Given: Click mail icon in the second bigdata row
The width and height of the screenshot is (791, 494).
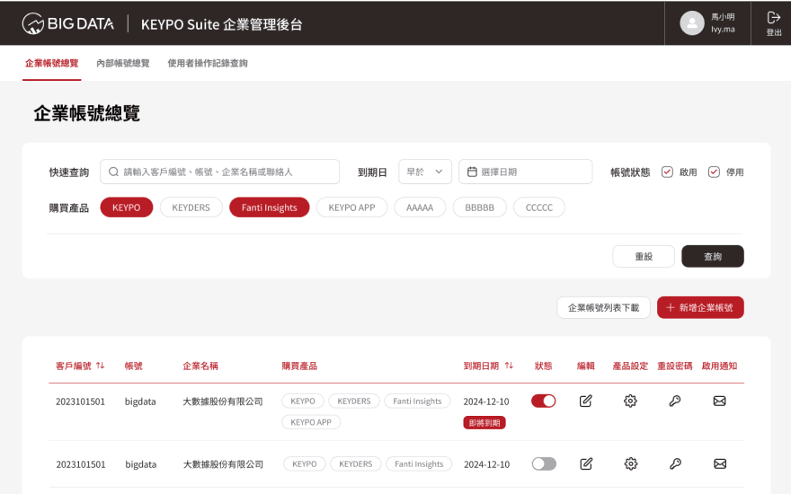Looking at the screenshot, I should (720, 463).
